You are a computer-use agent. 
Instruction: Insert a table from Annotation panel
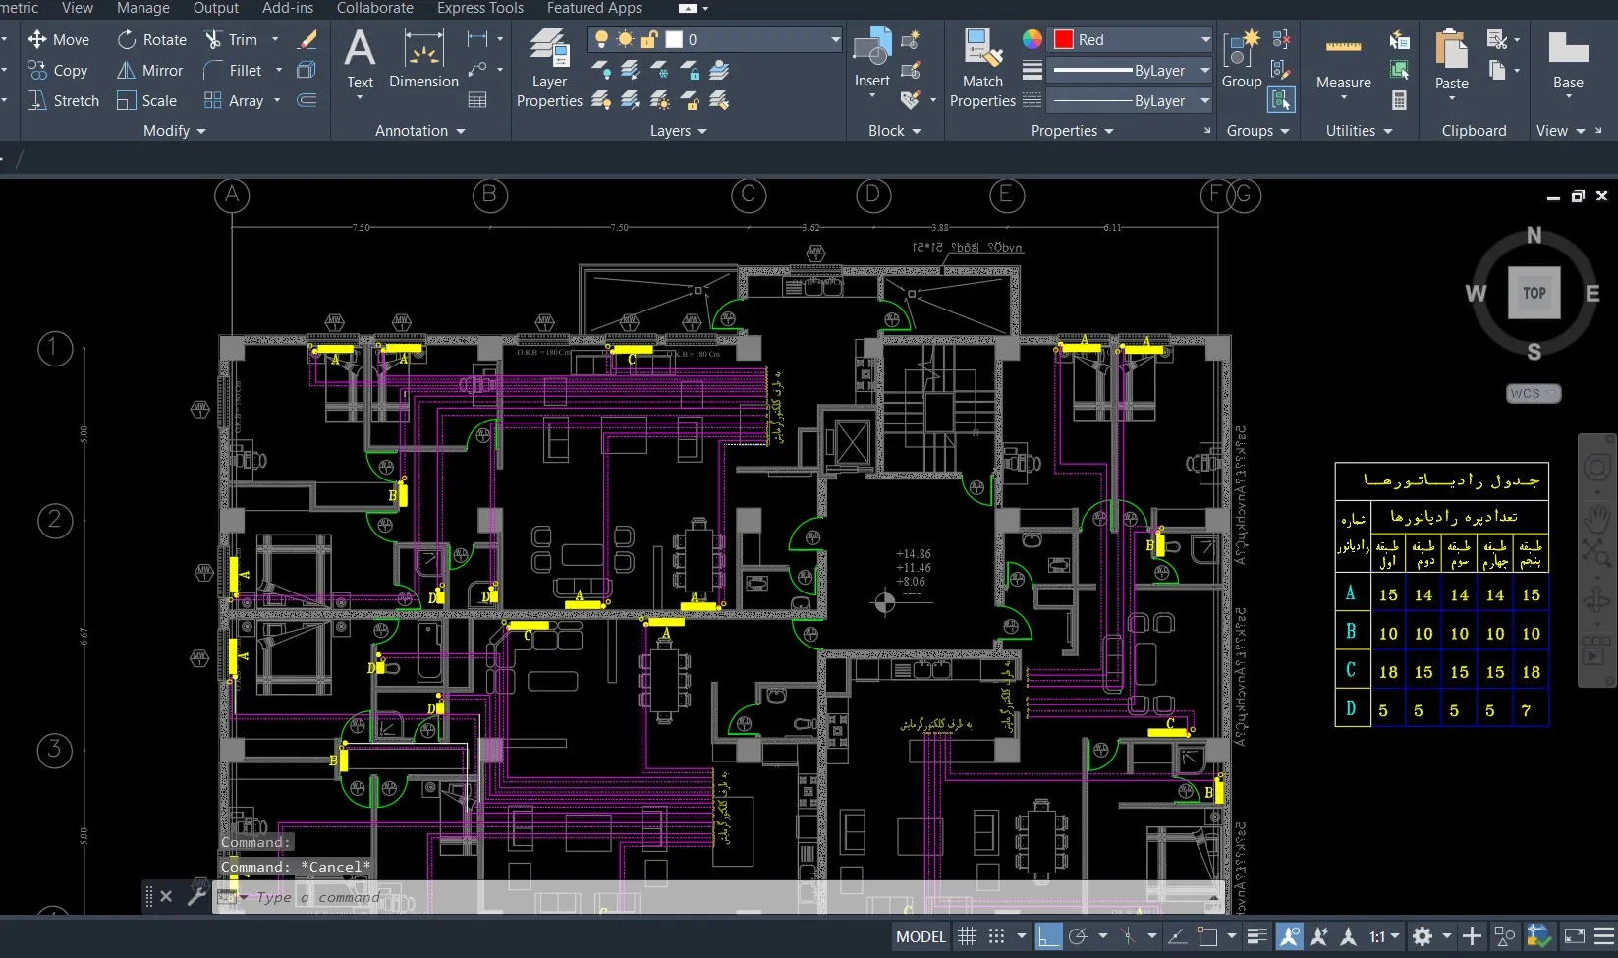click(477, 100)
